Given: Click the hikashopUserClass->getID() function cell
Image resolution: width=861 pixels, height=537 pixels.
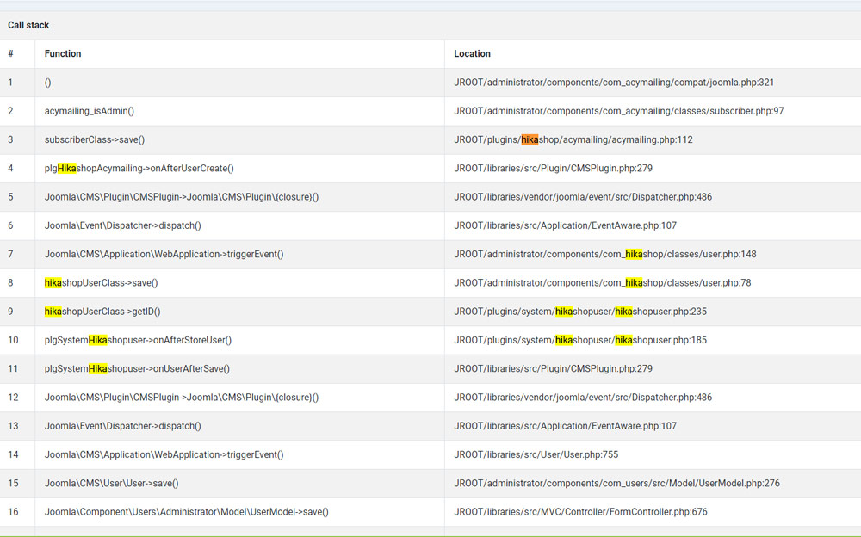Looking at the screenshot, I should (102, 311).
